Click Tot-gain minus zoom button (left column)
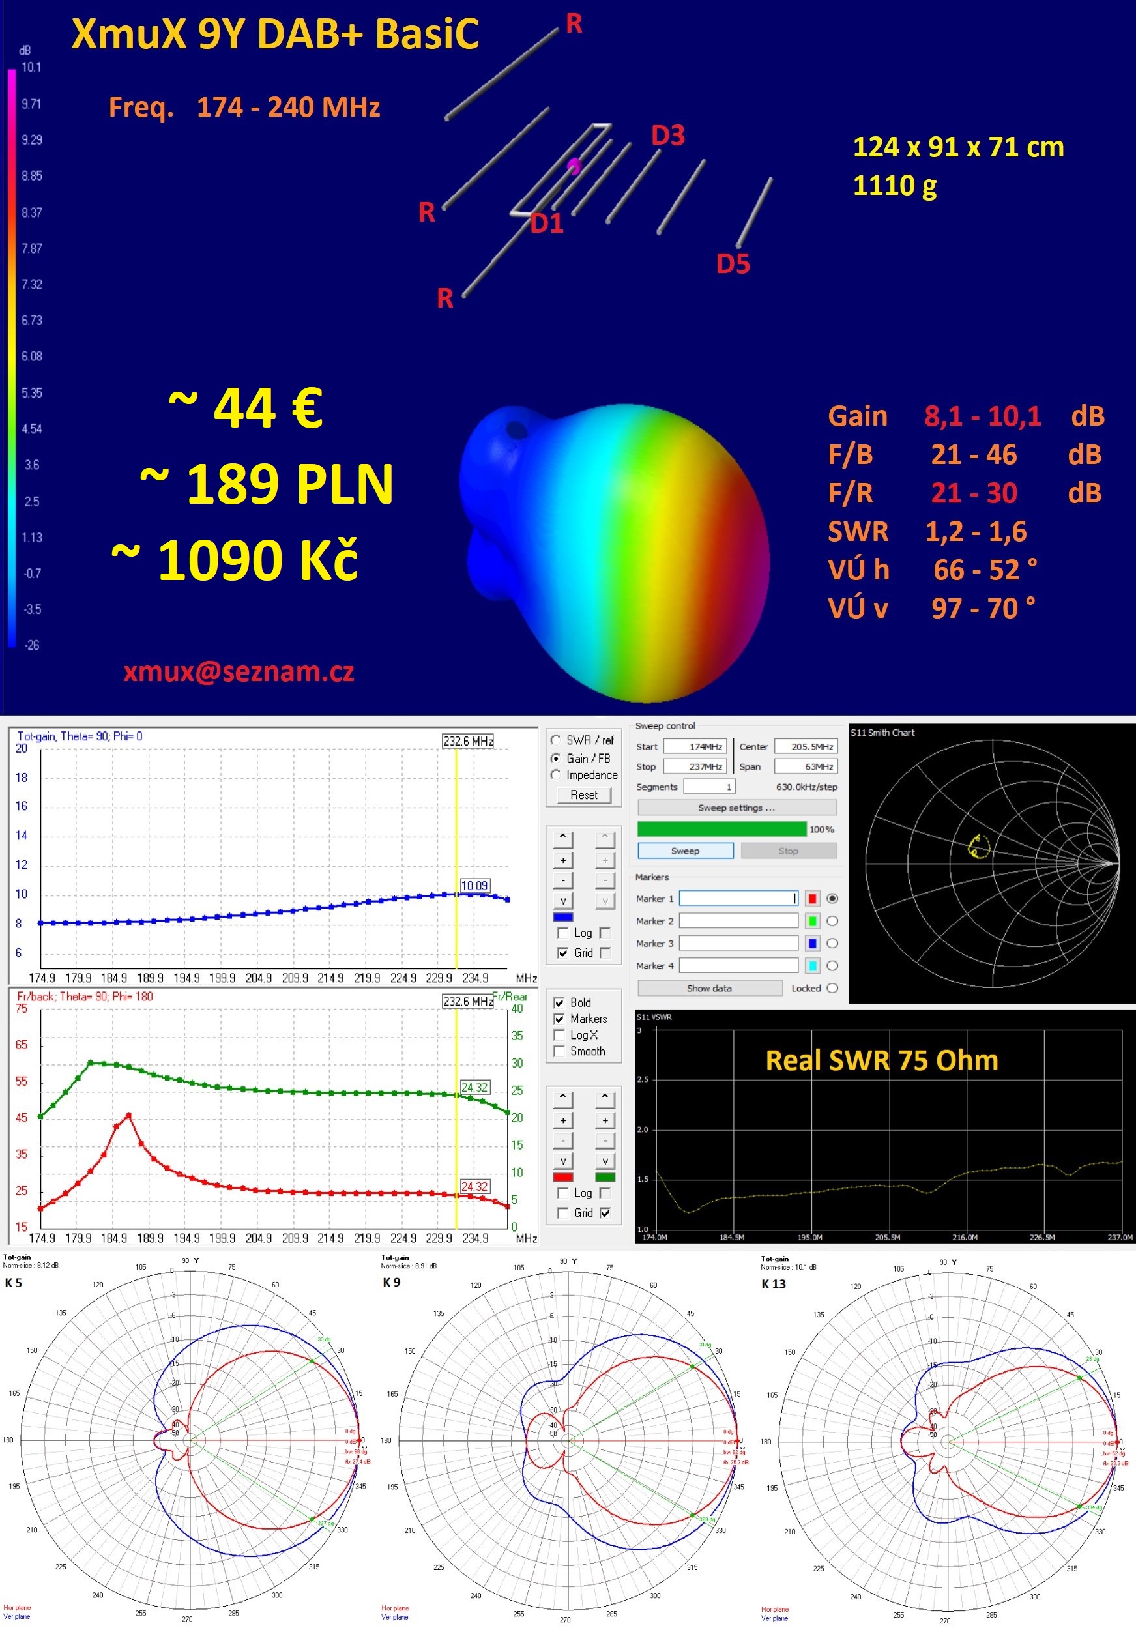This screenshot has width=1136, height=1630. click(x=563, y=880)
